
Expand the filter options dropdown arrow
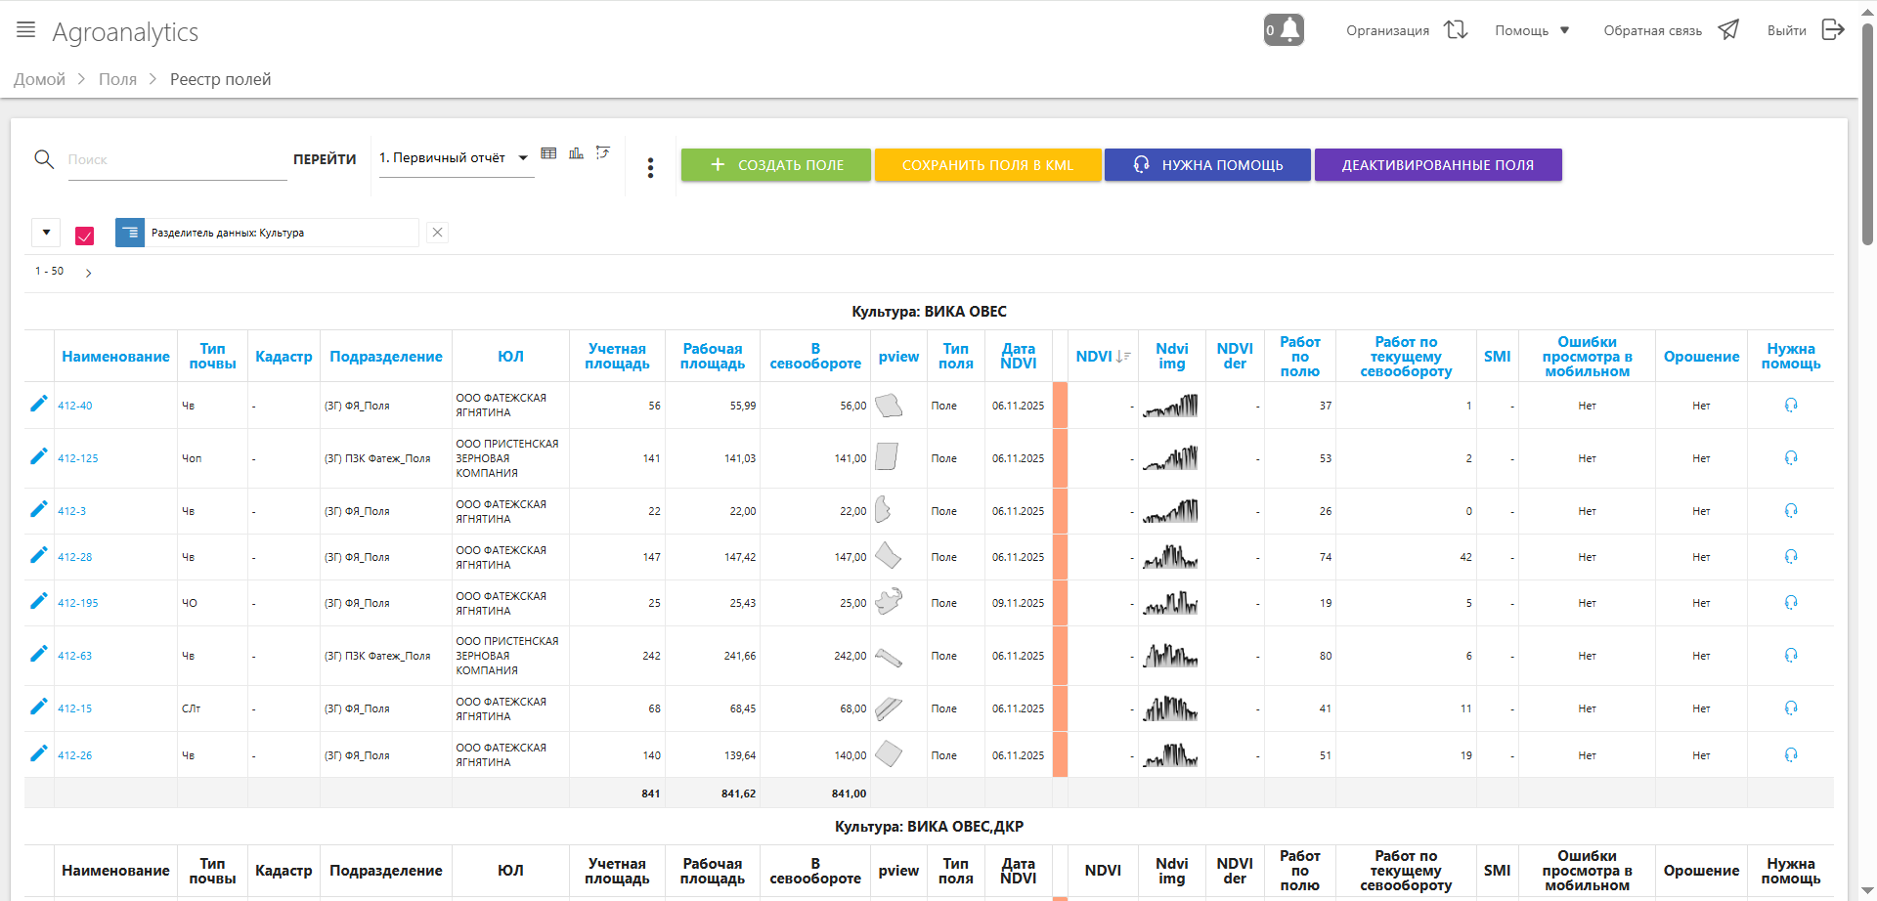[46, 233]
